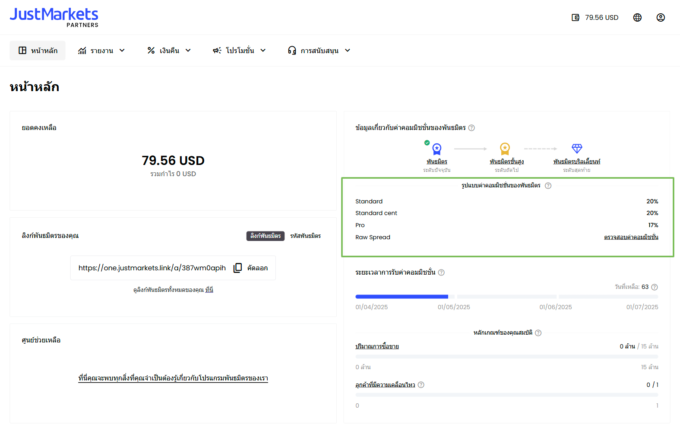Click help icon beside หลักเกณฑ์ของคุณสมบัติ
Image resolution: width=680 pixels, height=437 pixels.
[x=538, y=333]
